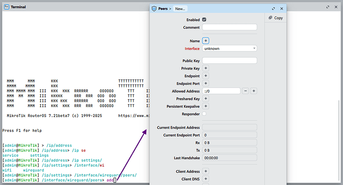Remove Allowed Address entry with minus button

(x=246, y=91)
